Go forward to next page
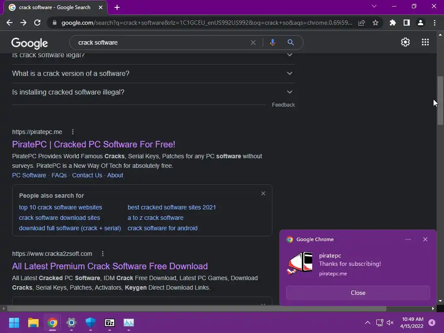The height and width of the screenshot is (333, 444). coord(23,23)
